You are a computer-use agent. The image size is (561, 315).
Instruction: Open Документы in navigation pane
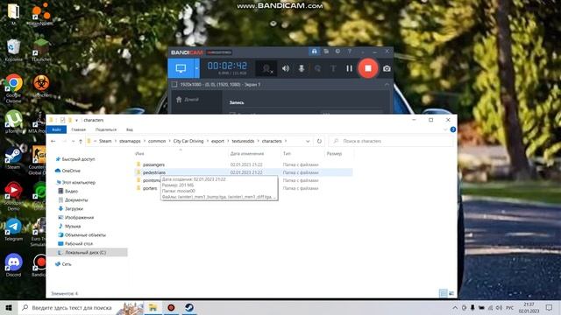(x=76, y=200)
